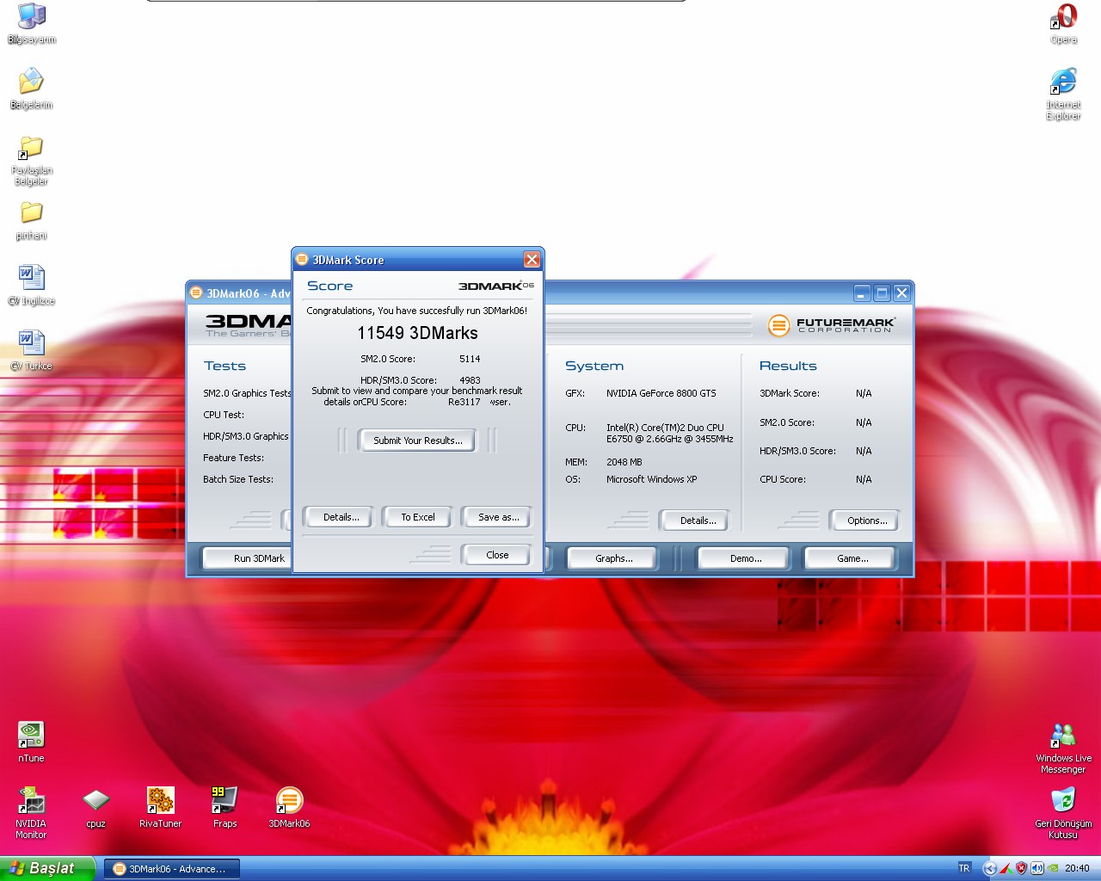Click the 20:40 taskbar clock
The width and height of the screenshot is (1101, 881).
(1077, 868)
